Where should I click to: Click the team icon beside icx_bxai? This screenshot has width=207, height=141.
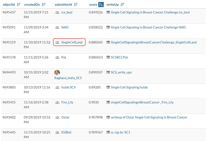[x=57, y=12]
